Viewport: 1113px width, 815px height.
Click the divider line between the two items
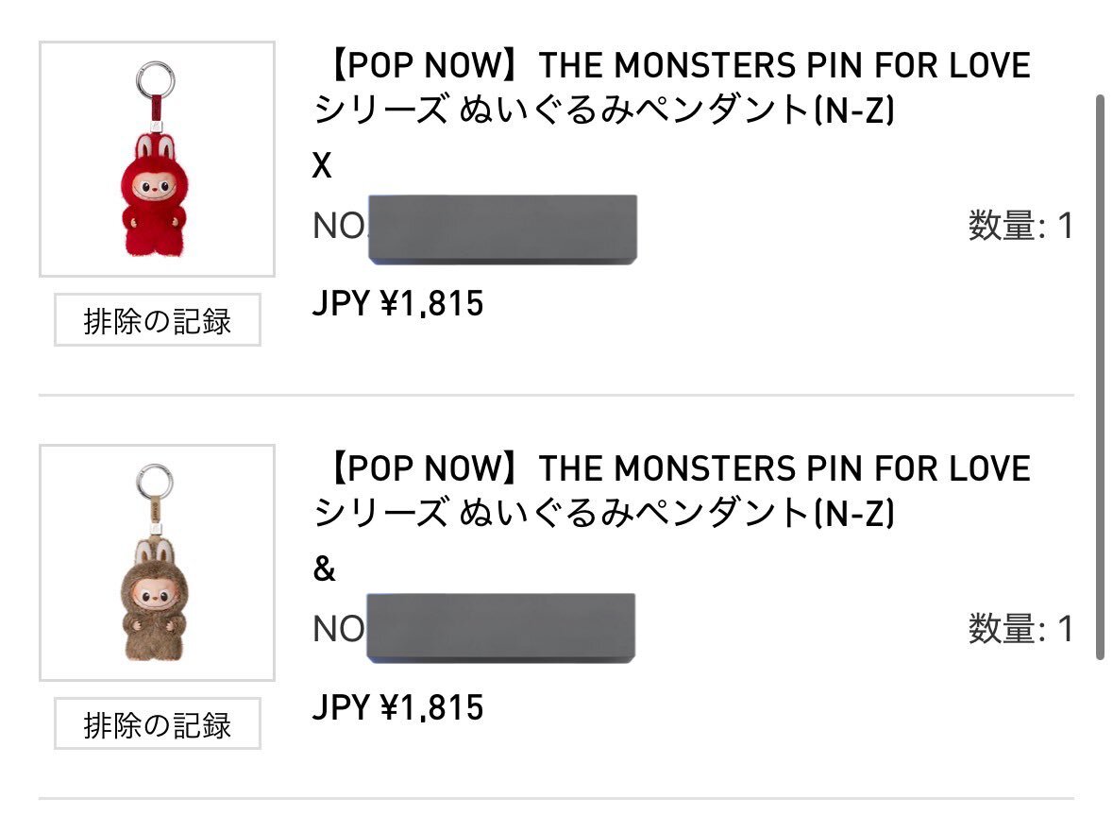[x=556, y=395]
